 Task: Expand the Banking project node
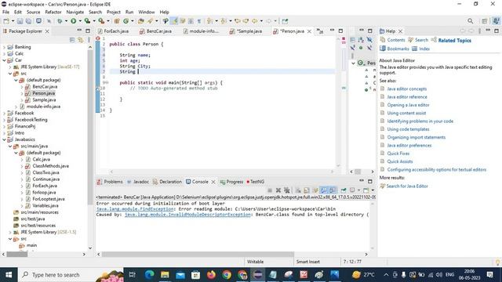4,47
